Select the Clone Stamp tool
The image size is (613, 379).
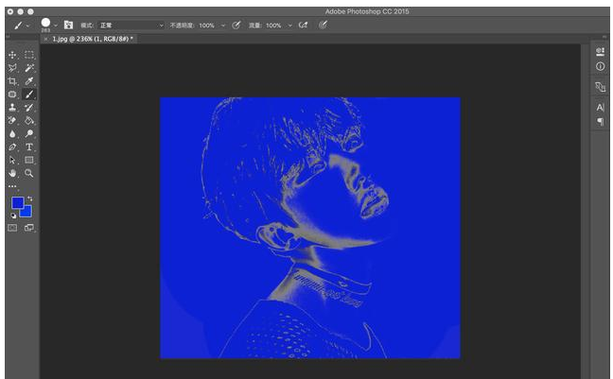click(12, 108)
